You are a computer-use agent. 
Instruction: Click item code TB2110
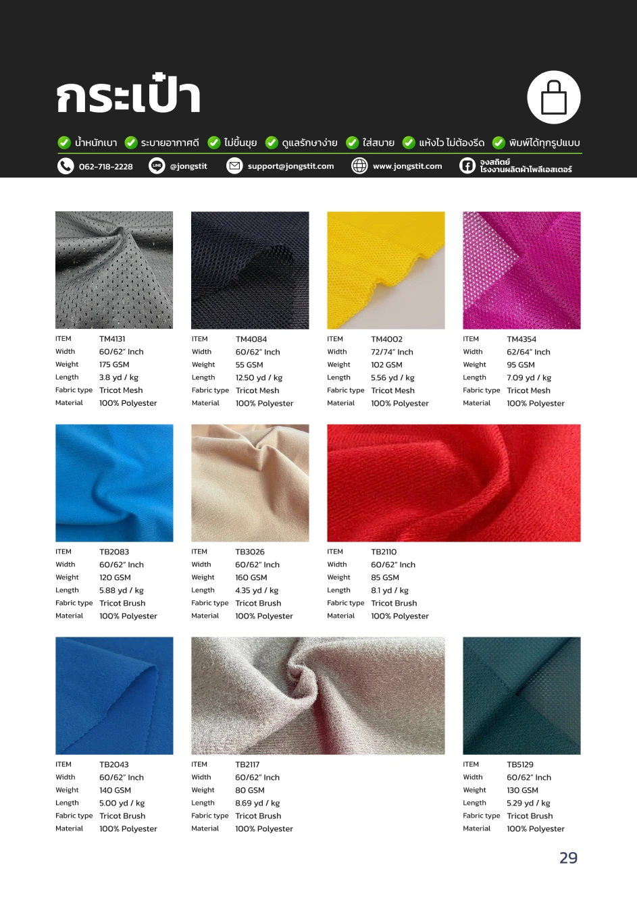384,552
